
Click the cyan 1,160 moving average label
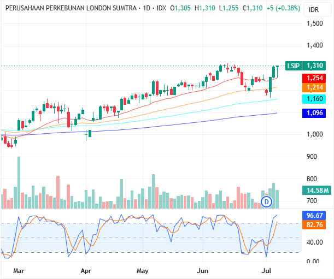tap(314, 99)
